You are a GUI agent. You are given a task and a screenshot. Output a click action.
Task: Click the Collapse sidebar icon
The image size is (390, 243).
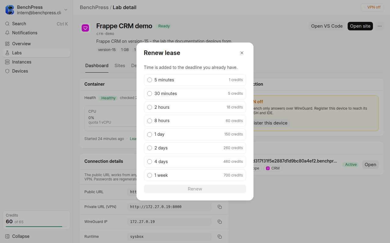click(x=7, y=236)
